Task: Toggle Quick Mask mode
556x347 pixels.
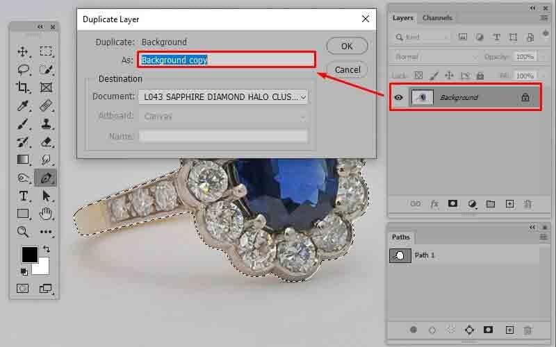Action: (x=23, y=289)
